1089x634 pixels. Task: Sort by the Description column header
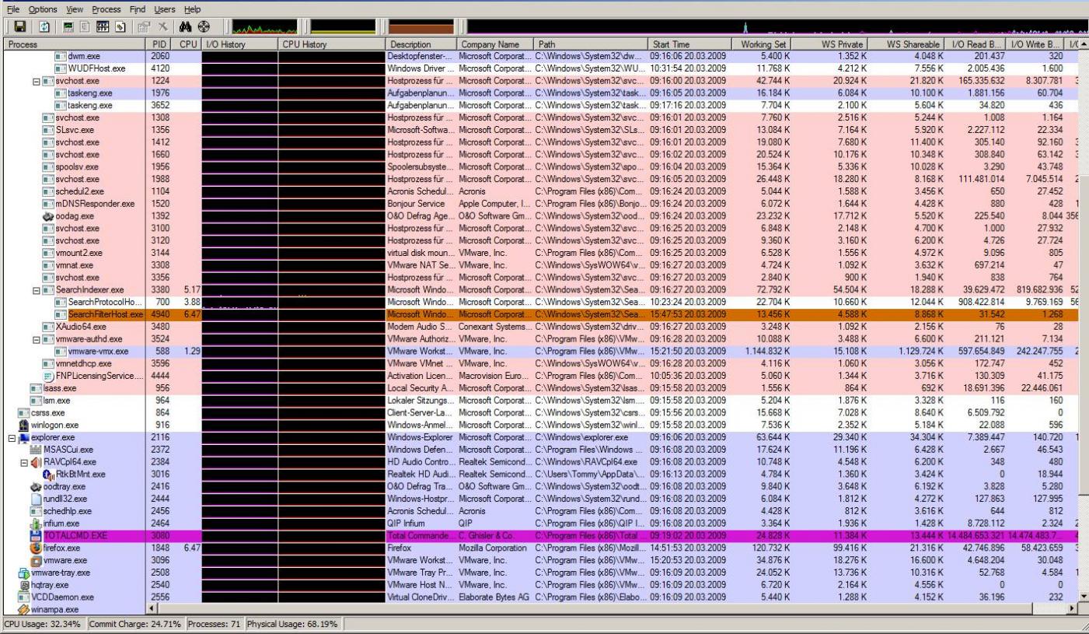pos(421,44)
